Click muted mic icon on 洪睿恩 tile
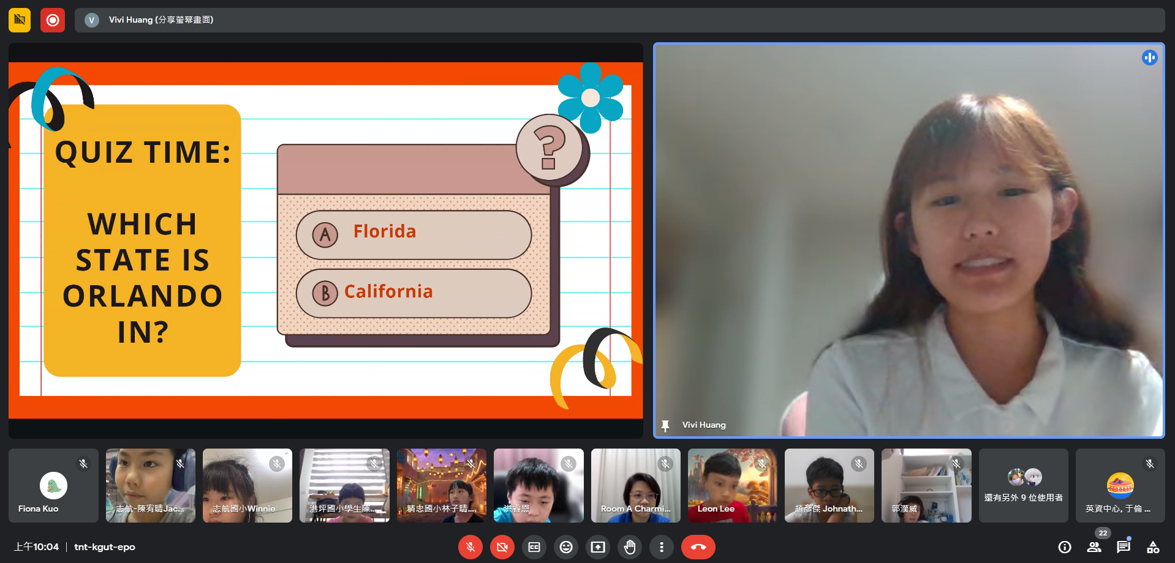This screenshot has height=563, width=1175. [x=569, y=464]
